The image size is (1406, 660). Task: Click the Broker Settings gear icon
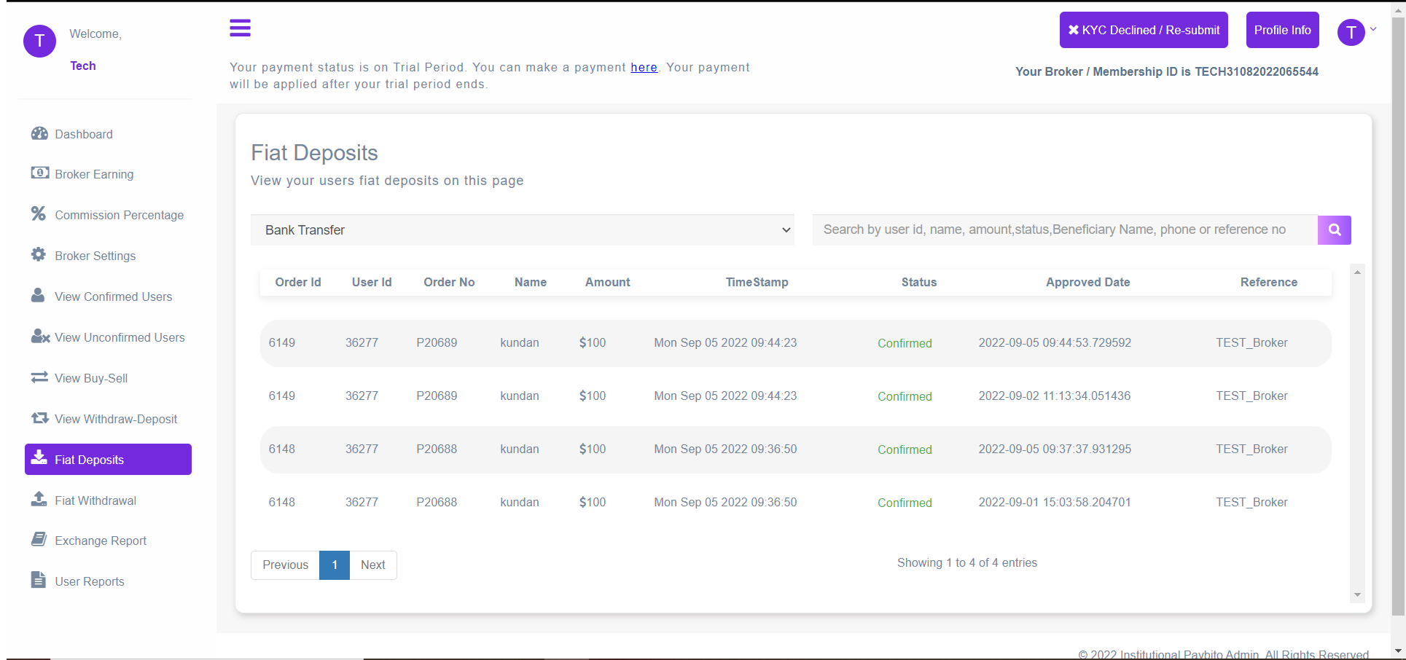(x=39, y=254)
